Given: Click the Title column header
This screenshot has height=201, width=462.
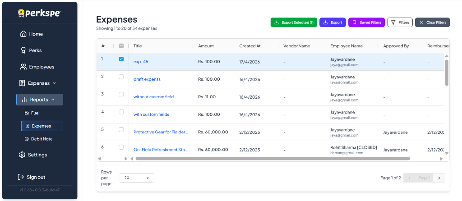Looking at the screenshot, I should pos(138,46).
